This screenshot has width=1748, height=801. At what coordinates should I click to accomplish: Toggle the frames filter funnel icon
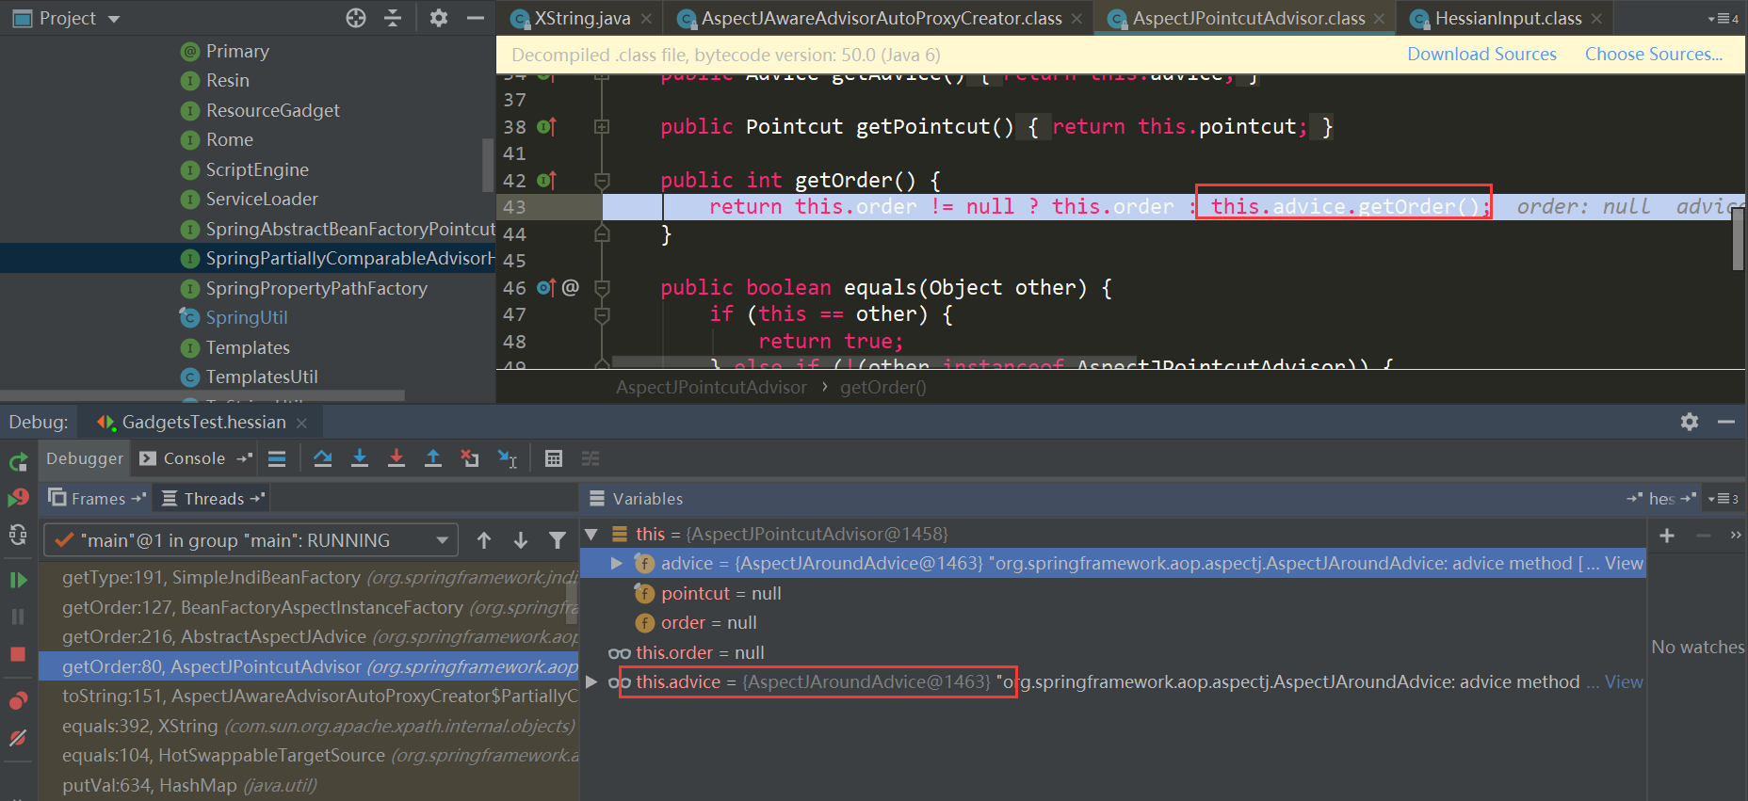click(x=558, y=540)
